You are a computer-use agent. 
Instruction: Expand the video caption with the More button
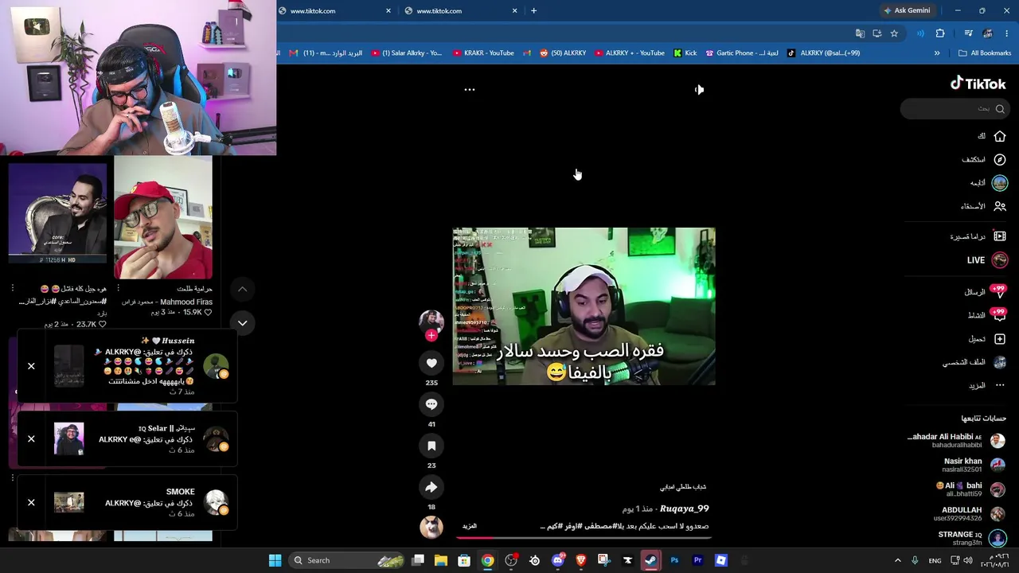pos(470,526)
